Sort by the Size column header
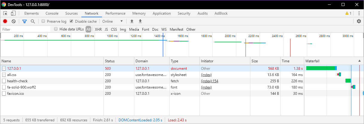364x124 pixels. coord(265,61)
